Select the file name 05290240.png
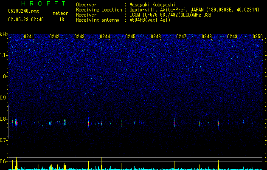Viewport: 267px width, 170px height. click(x=23, y=11)
